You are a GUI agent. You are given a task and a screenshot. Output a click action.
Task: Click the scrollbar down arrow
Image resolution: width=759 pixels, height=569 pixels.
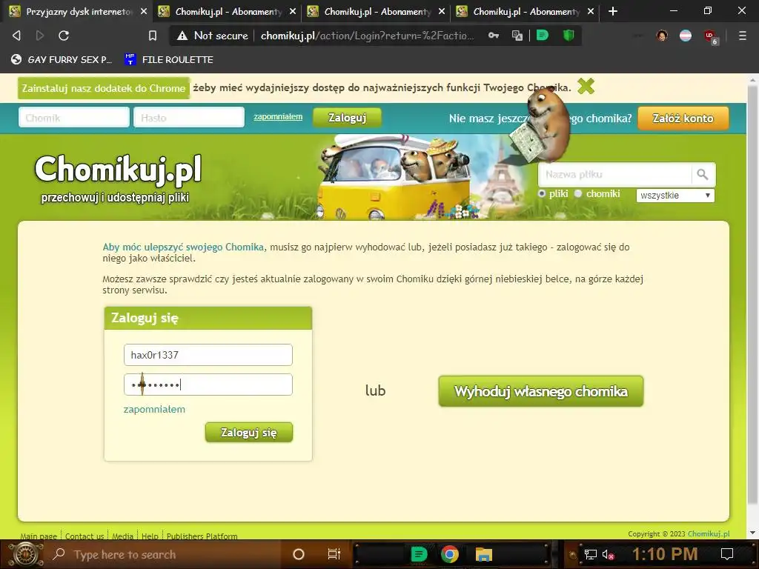[752, 533]
